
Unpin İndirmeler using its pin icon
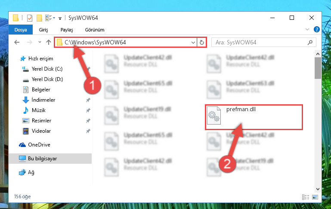pyautogui.click(x=88, y=100)
